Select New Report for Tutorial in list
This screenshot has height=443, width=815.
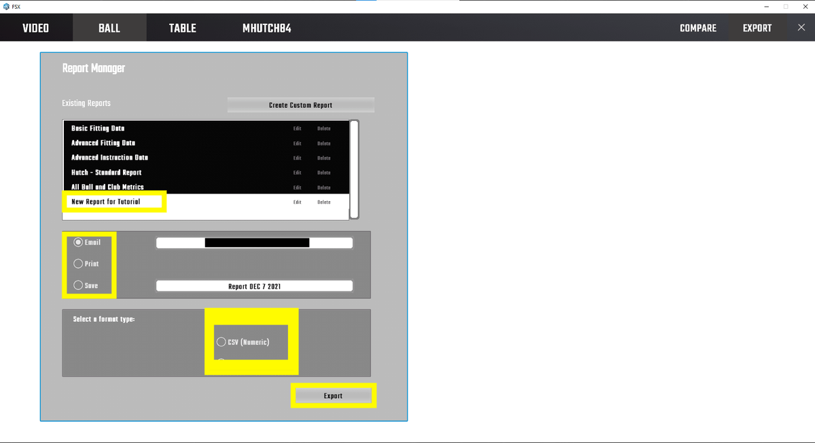[106, 202]
